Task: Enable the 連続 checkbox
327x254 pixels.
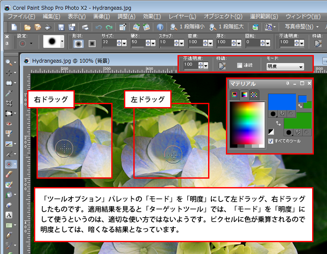Action: [240, 65]
